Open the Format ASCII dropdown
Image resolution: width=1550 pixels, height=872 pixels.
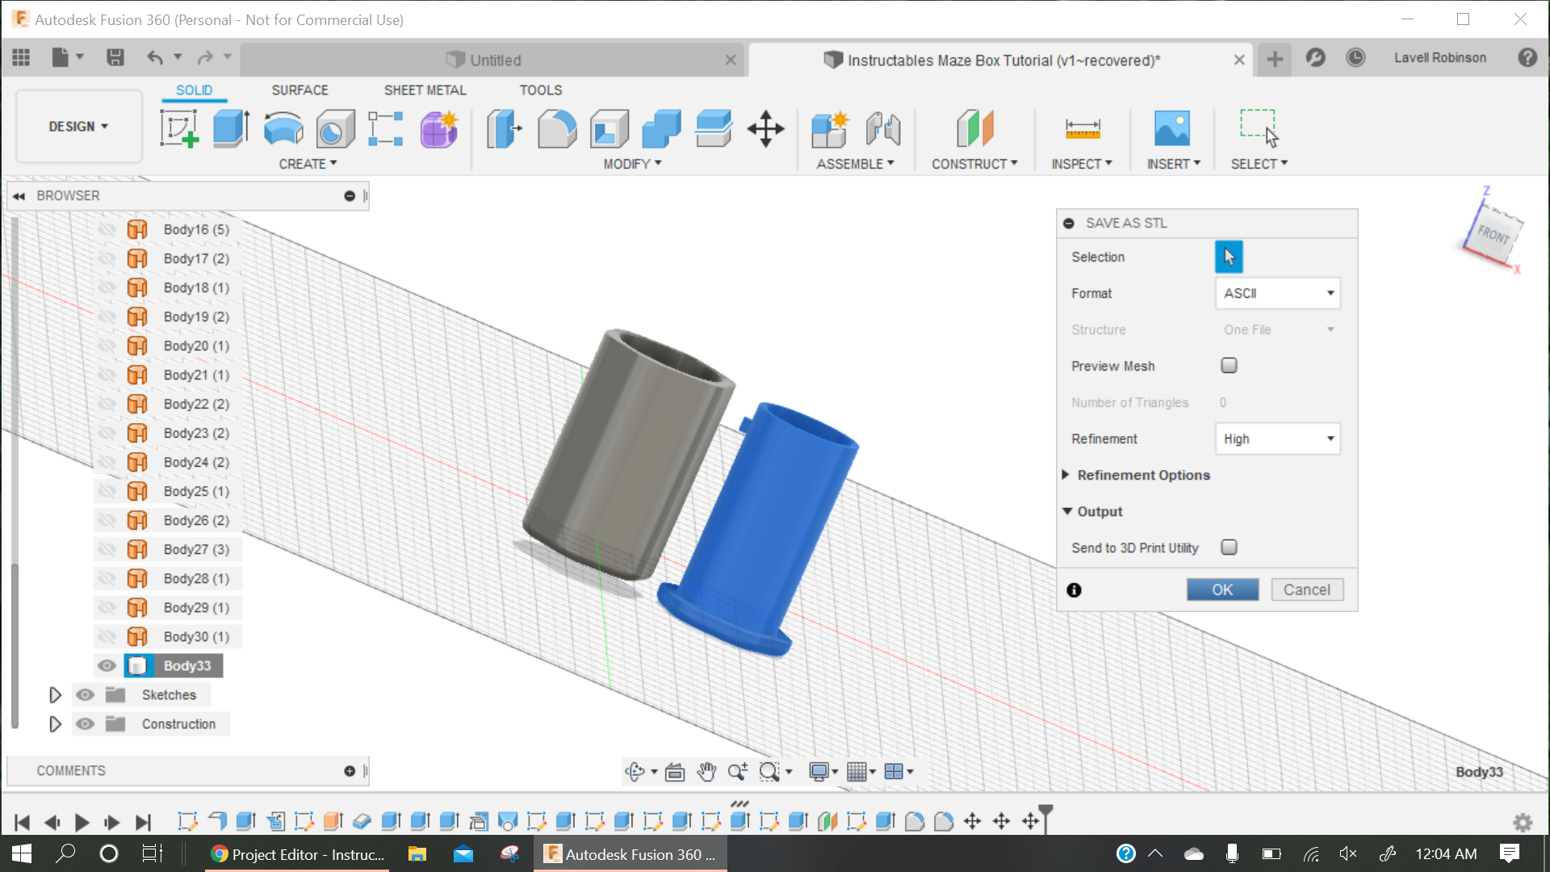pyautogui.click(x=1277, y=293)
